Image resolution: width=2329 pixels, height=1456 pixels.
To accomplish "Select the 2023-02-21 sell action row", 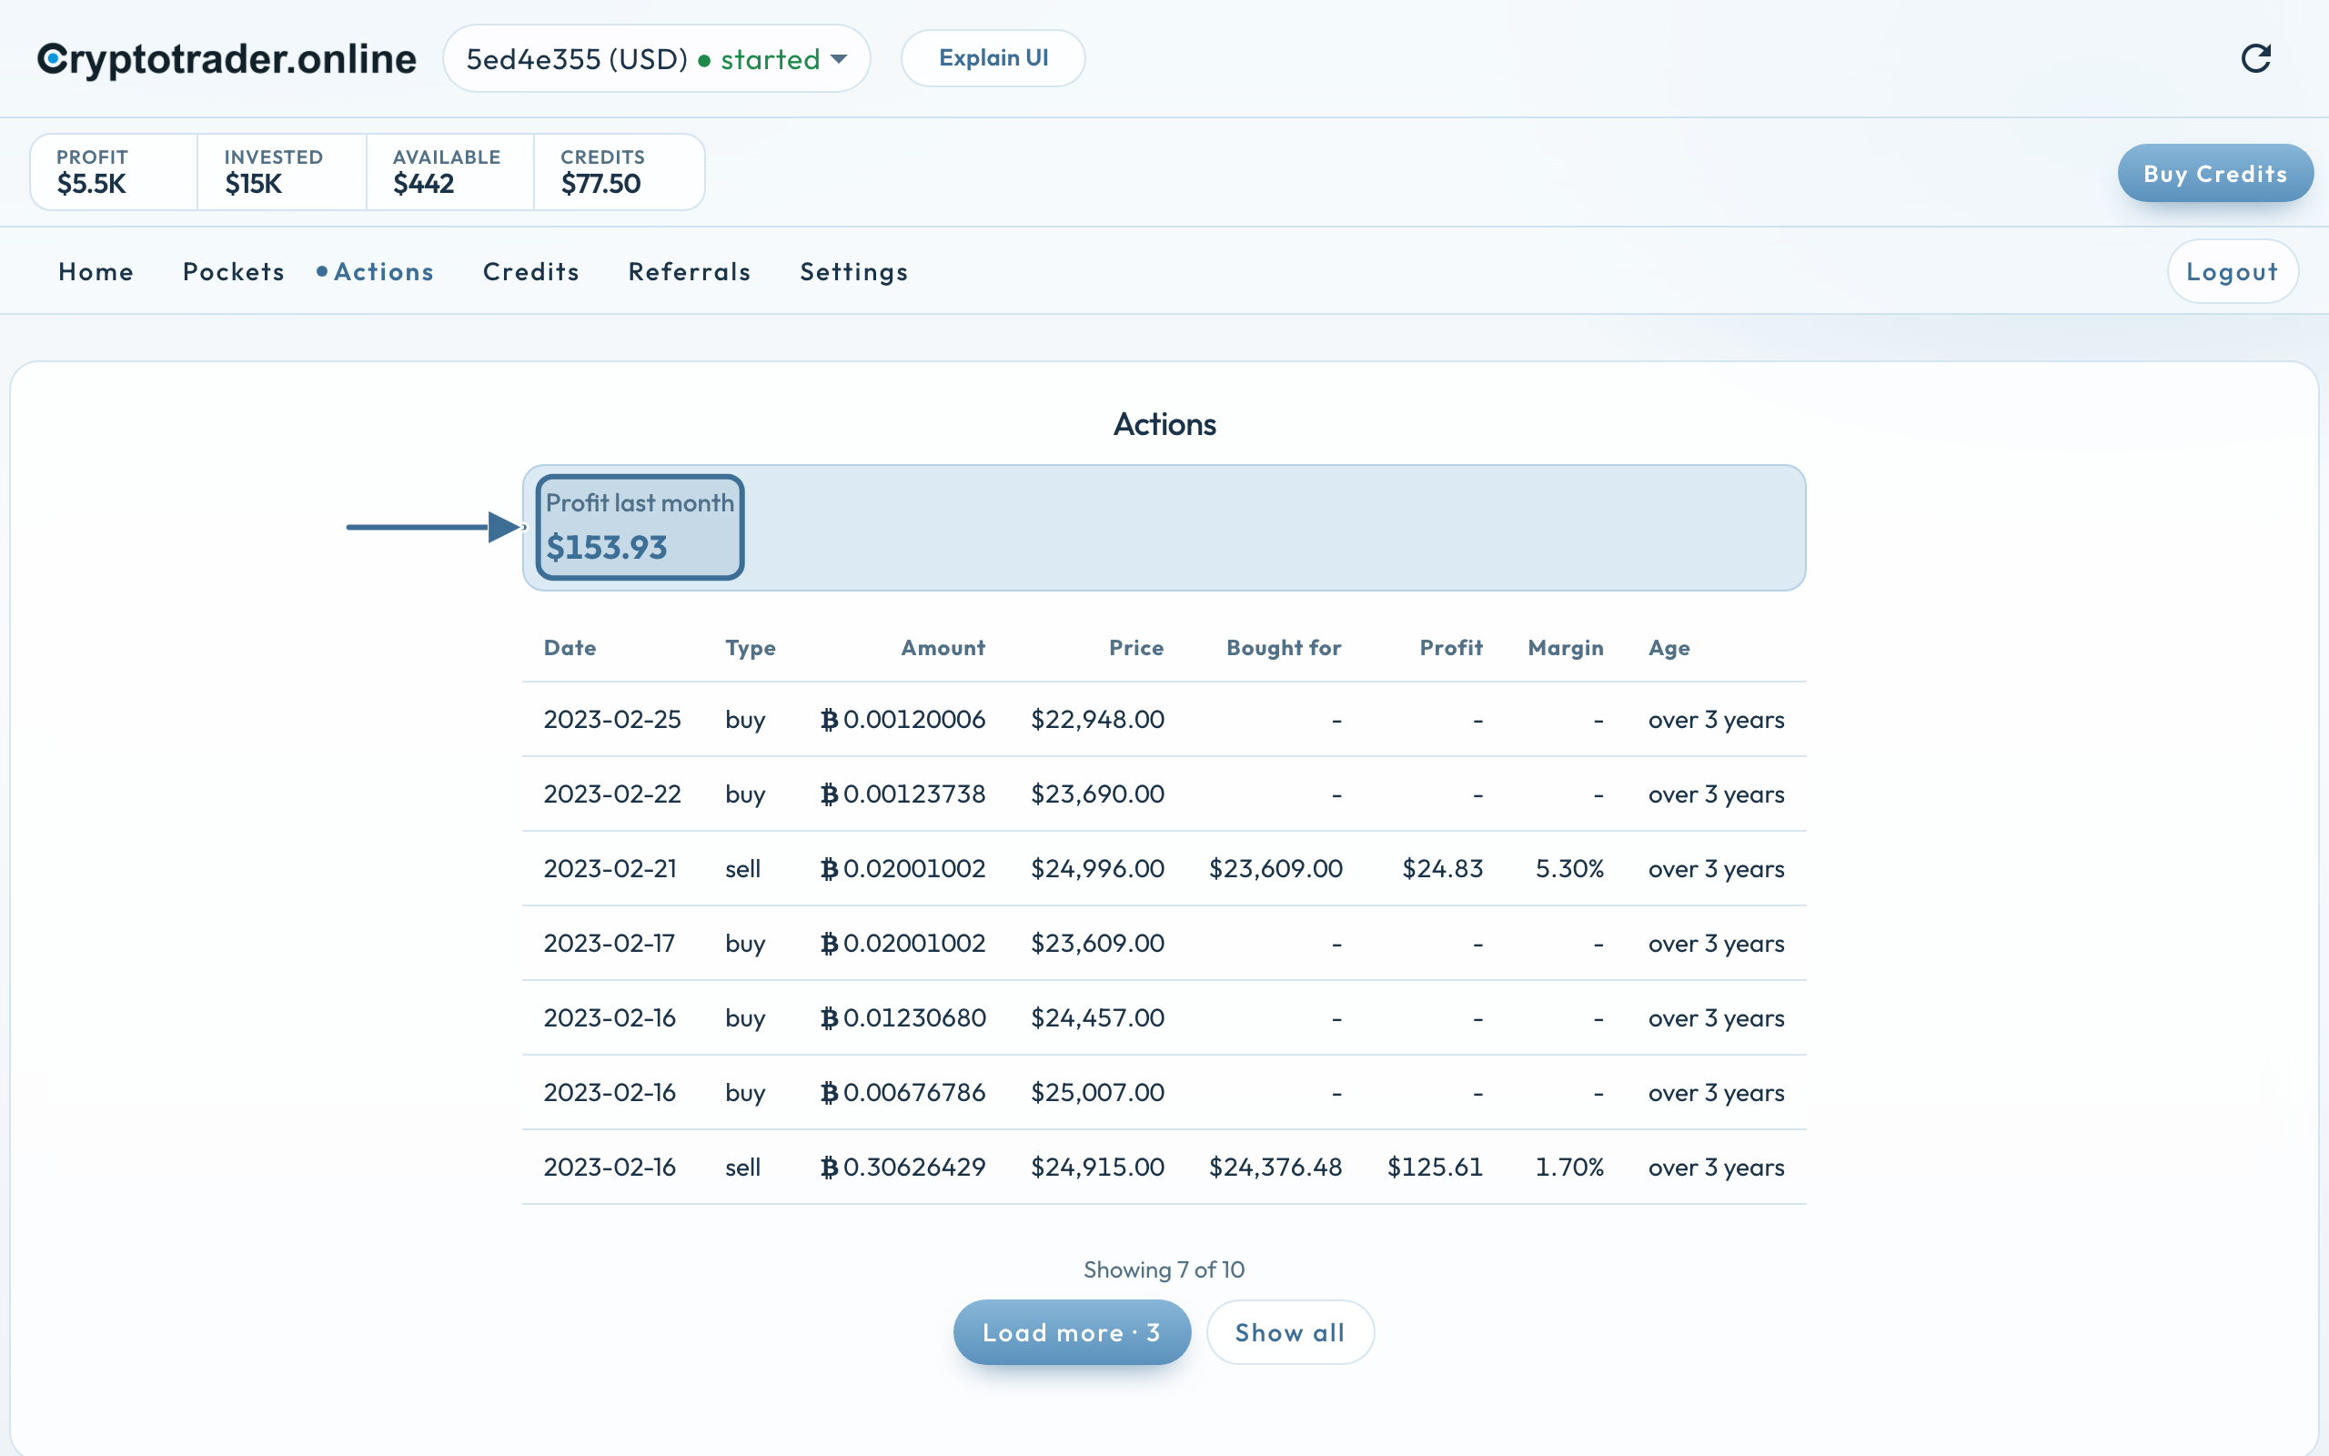I will (1164, 868).
